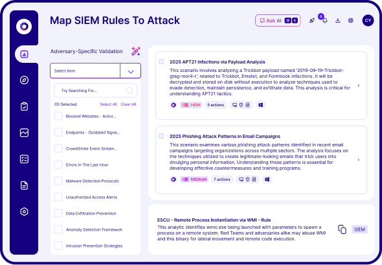The height and width of the screenshot is (265, 382).
Task: Copy the ESCU rule with copy icon
Action: pos(342,229)
